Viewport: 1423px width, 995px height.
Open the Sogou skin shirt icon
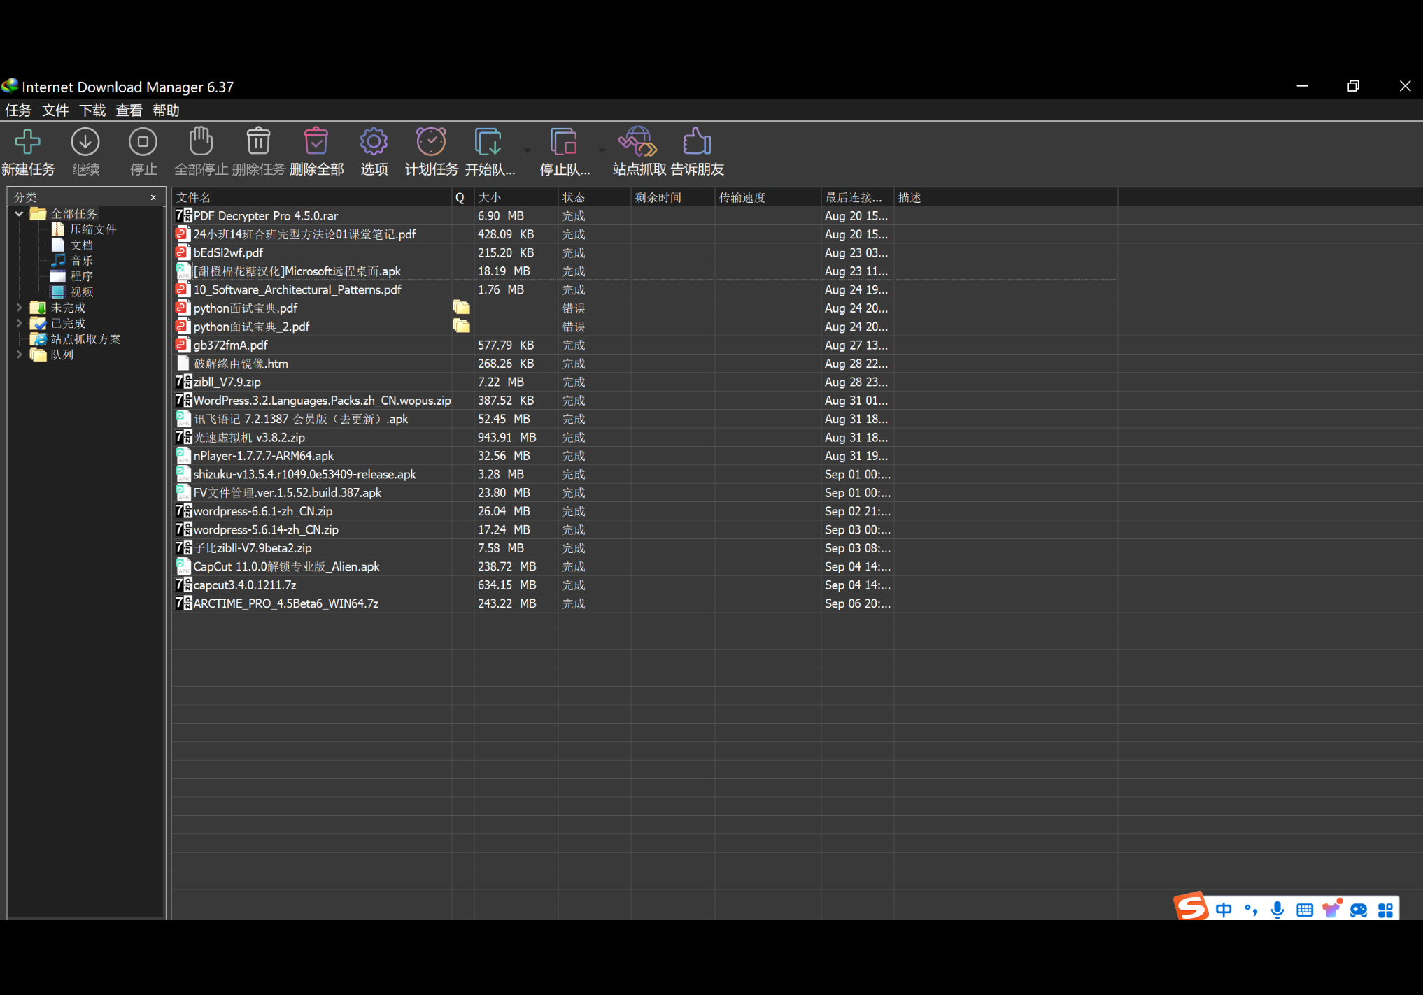[x=1331, y=908]
